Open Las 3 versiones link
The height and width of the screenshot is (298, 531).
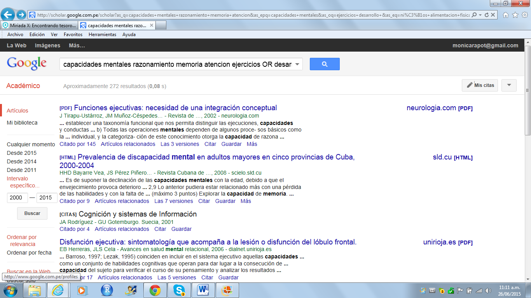[180, 144]
